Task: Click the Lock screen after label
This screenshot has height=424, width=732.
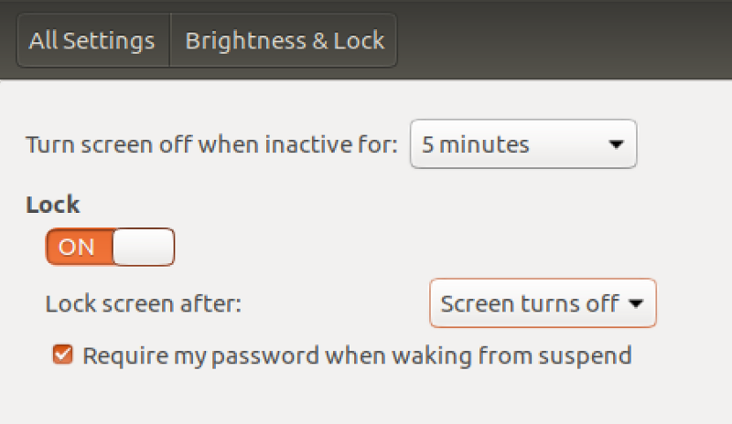Action: click(144, 304)
